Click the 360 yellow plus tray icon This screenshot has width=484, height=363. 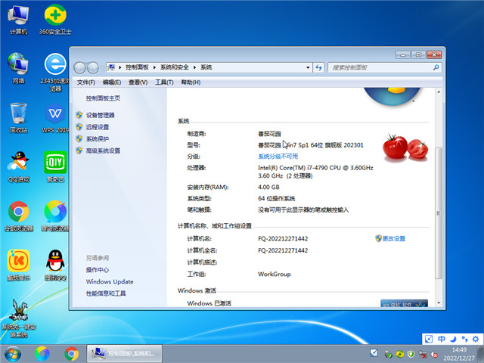[400, 354]
